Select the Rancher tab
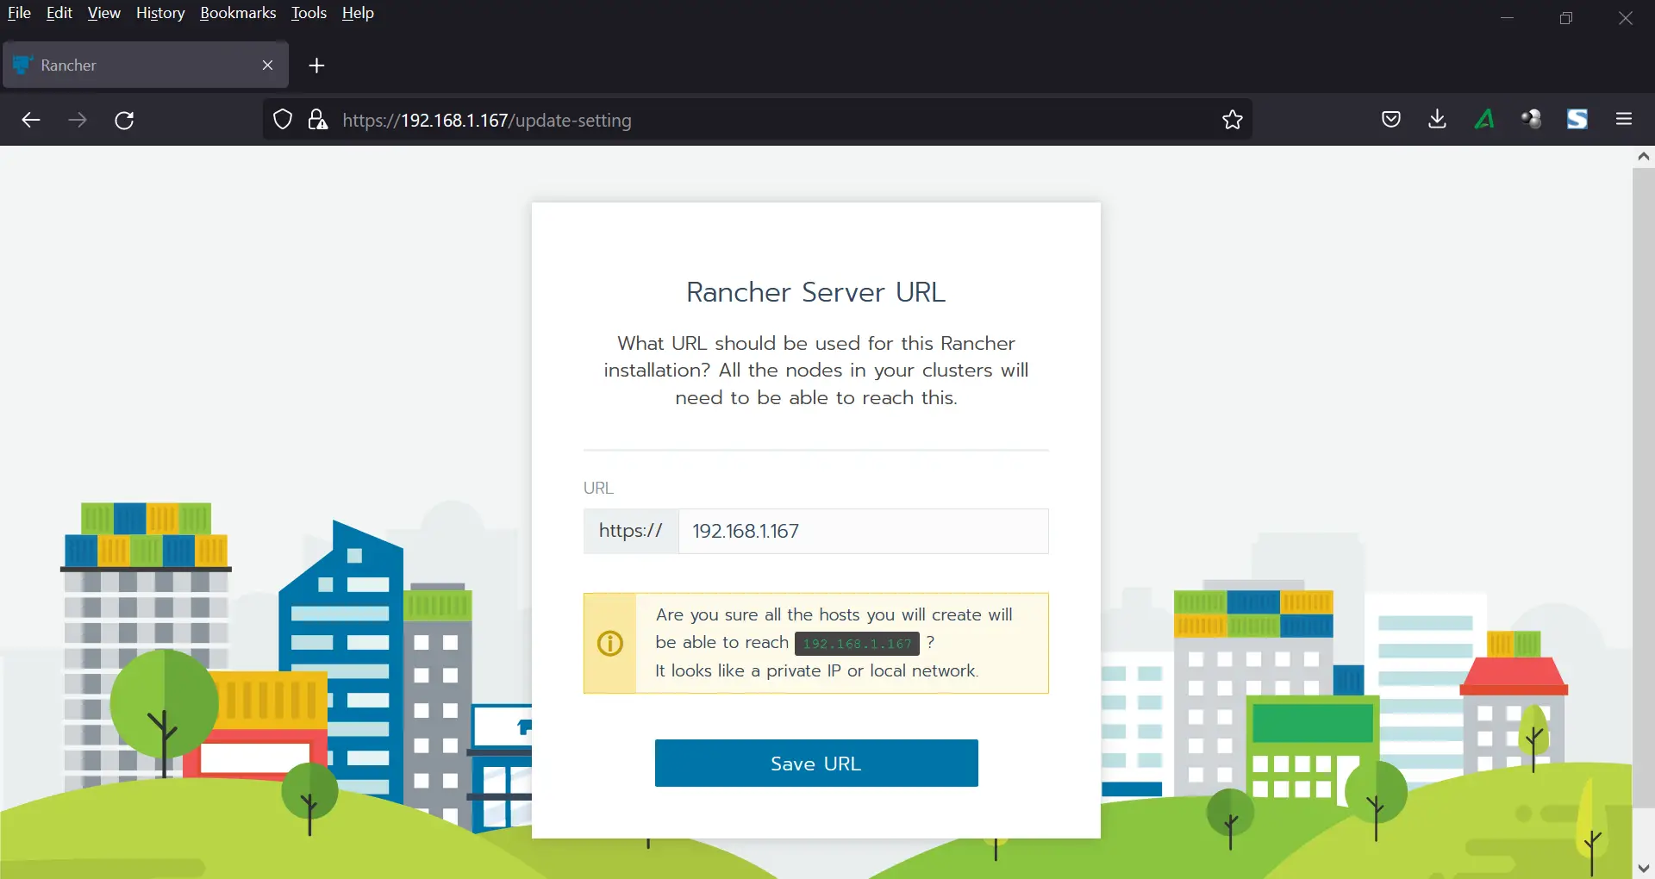Screen dimensions: 1655x879 coord(145,65)
